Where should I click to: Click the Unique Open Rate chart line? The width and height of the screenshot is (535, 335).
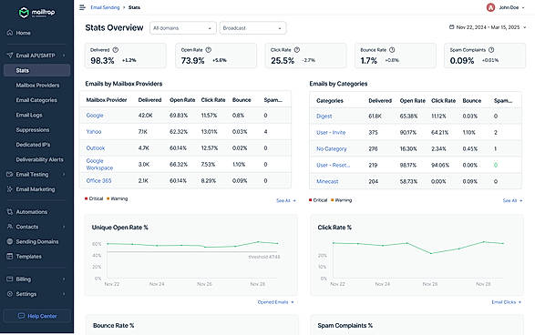click(193, 245)
